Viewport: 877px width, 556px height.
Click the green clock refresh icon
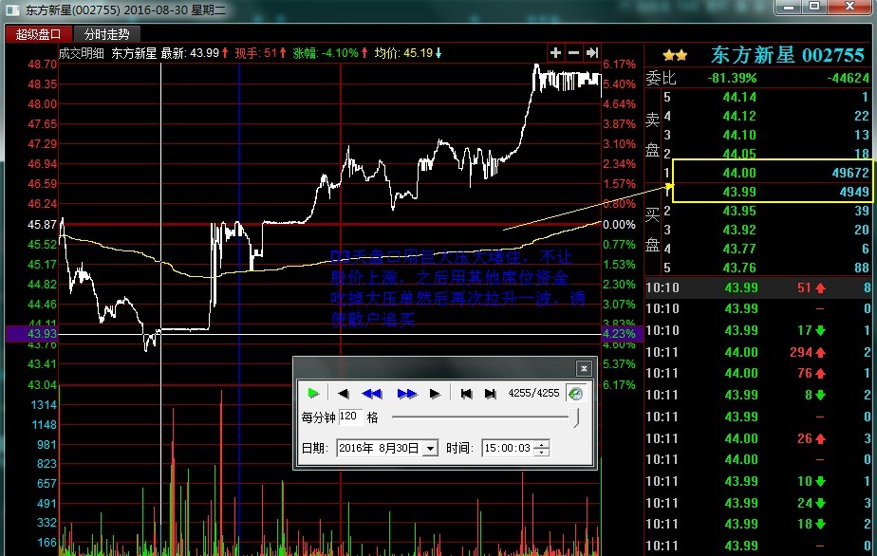point(574,393)
